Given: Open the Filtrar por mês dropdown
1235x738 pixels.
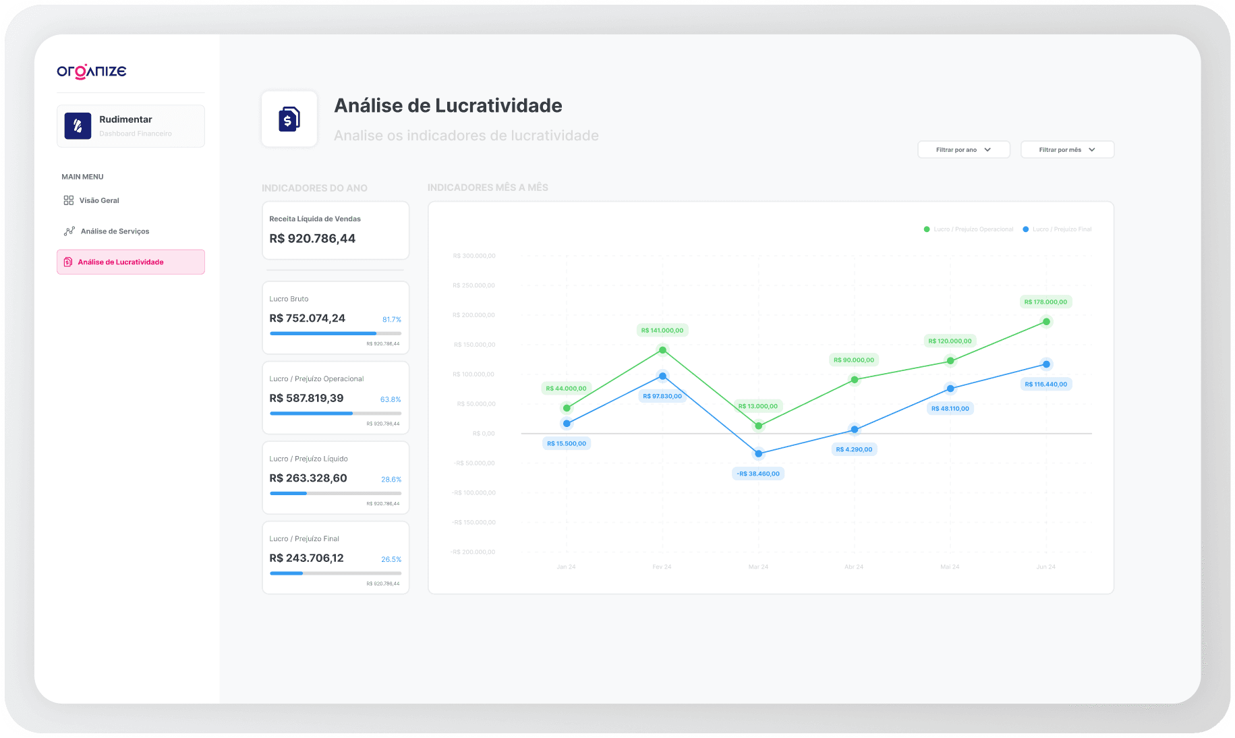Looking at the screenshot, I should [x=1067, y=150].
